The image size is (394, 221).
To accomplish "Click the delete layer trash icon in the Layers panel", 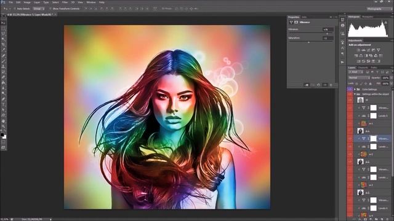I will coord(388,219).
